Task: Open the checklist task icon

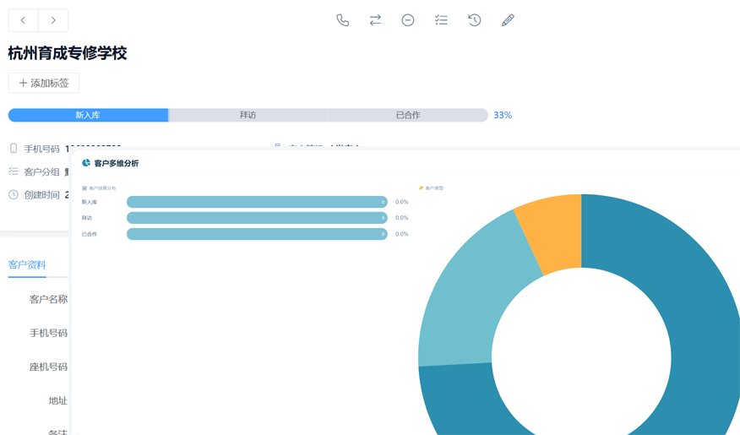Action: tap(441, 20)
